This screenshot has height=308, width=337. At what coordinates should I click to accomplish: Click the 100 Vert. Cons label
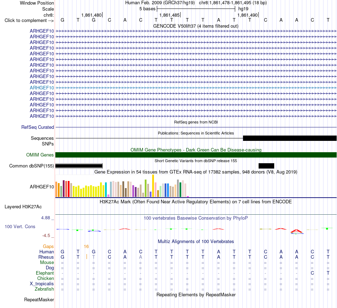[20, 226]
